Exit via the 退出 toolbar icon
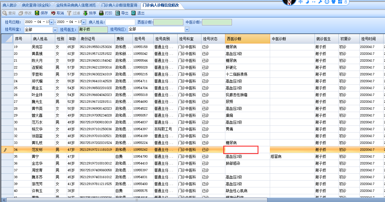 [133, 13]
